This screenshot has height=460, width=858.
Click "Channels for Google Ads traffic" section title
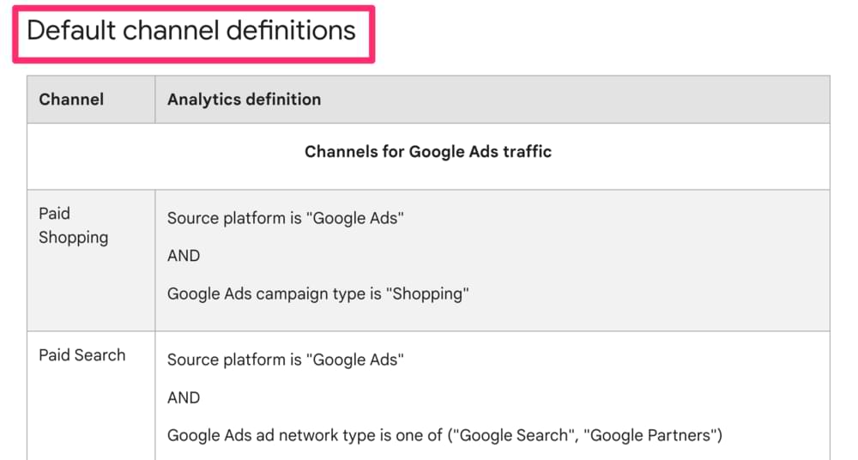(x=428, y=152)
